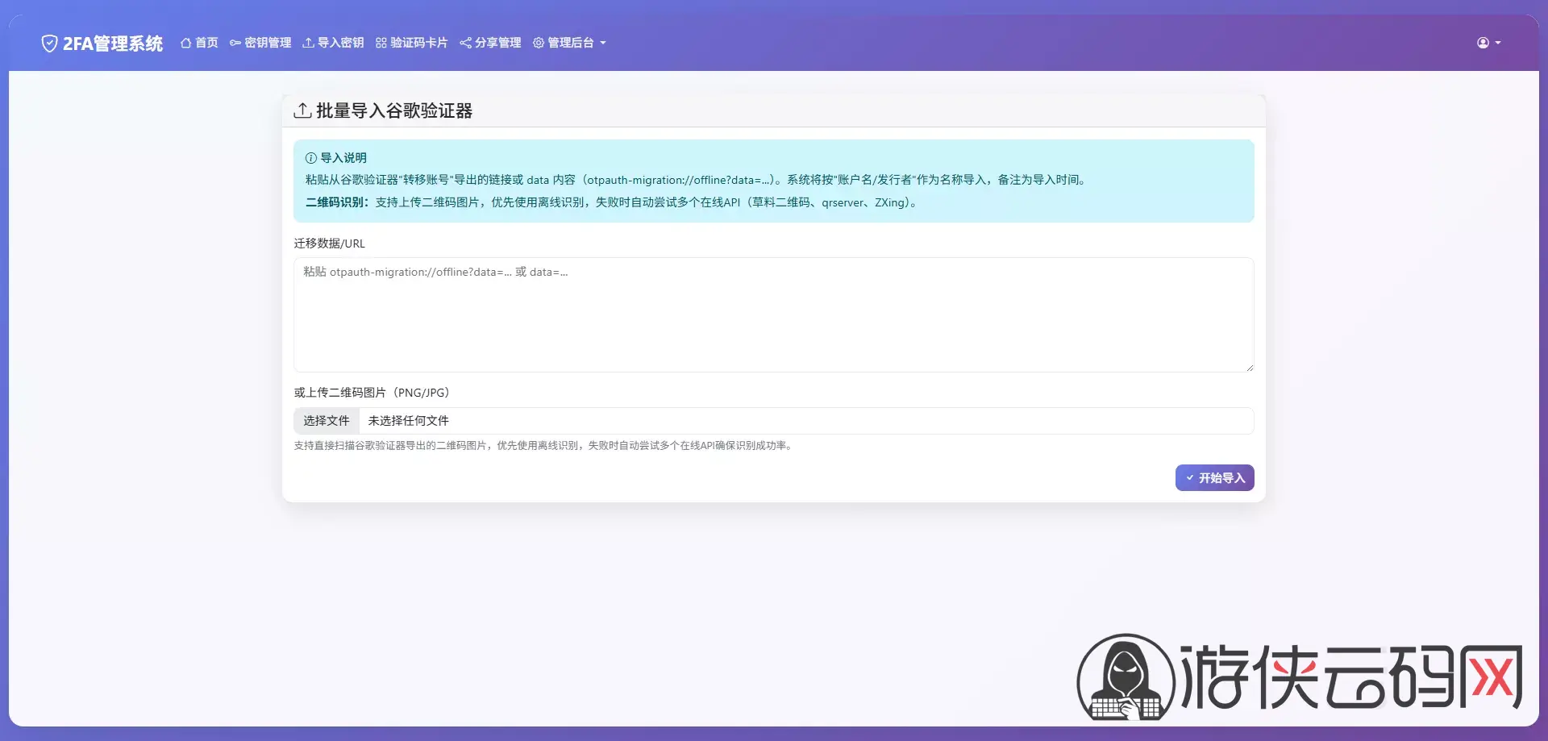This screenshot has height=741, width=1548.
Task: Click the house icon for 首页
Action: [x=185, y=44]
